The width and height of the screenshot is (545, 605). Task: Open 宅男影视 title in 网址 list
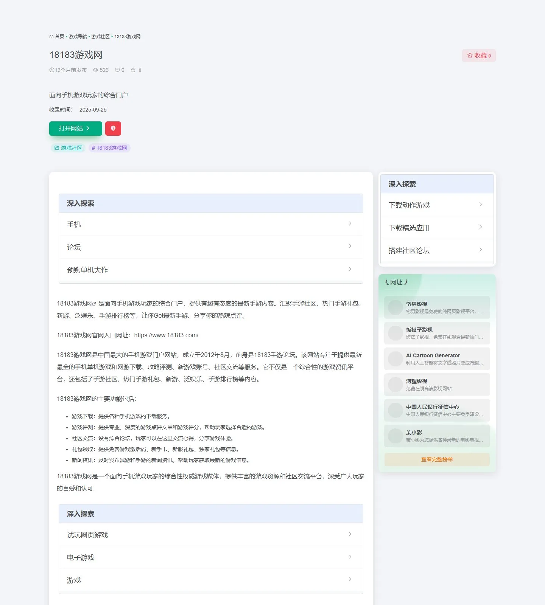417,304
